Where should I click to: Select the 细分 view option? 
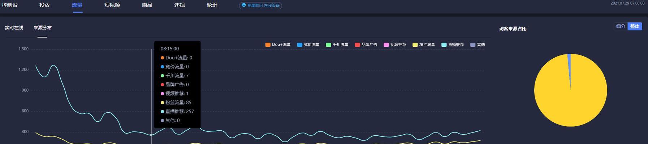[621, 26]
